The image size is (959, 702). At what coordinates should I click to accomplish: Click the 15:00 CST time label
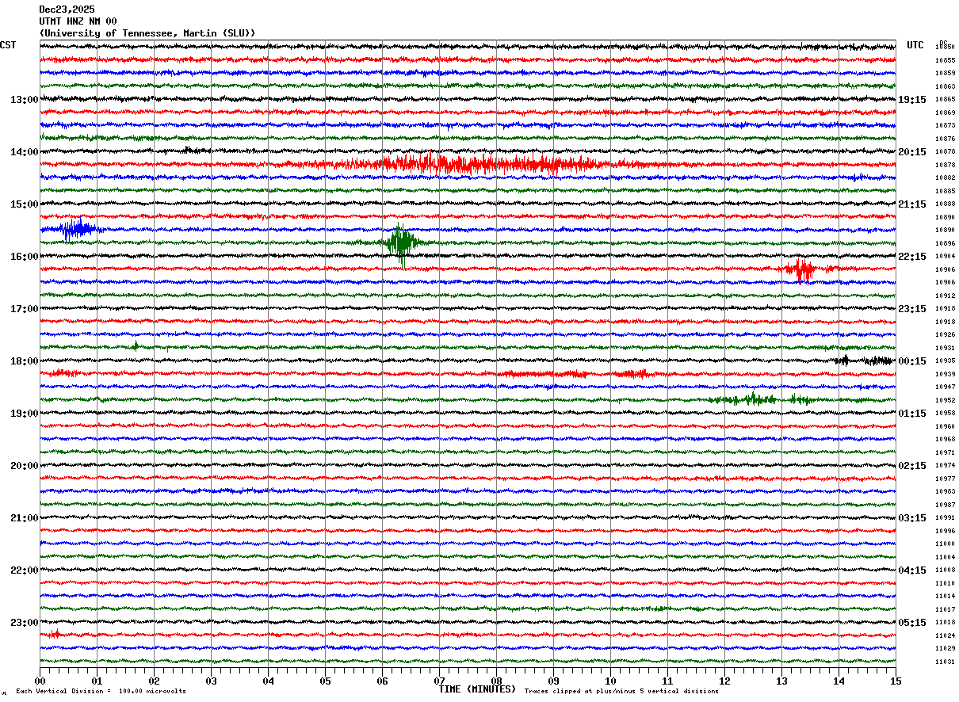[24, 204]
